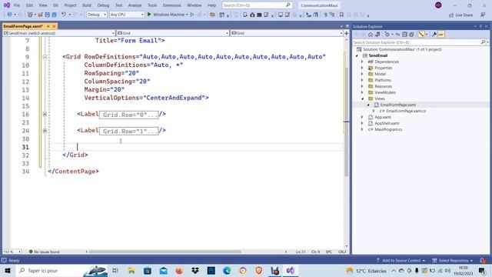This screenshot has width=492, height=277.
Task: Click the Save All toolbar icon
Action: [x=55, y=15]
